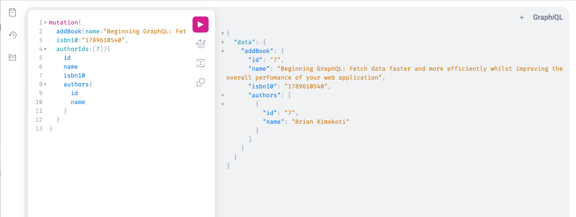Screen dimensions: 576x217
Task: Collapse the mutation block on line 1
Action: (x=45, y=23)
